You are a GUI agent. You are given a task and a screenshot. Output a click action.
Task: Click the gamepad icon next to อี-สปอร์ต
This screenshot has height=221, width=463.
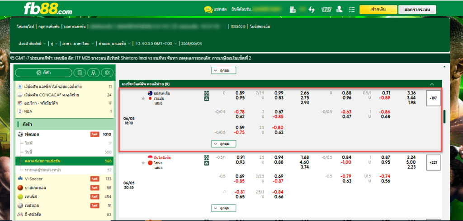20,214
